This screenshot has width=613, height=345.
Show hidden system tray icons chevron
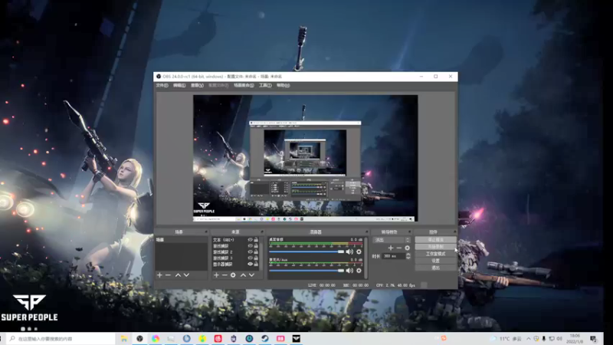[x=528, y=339]
